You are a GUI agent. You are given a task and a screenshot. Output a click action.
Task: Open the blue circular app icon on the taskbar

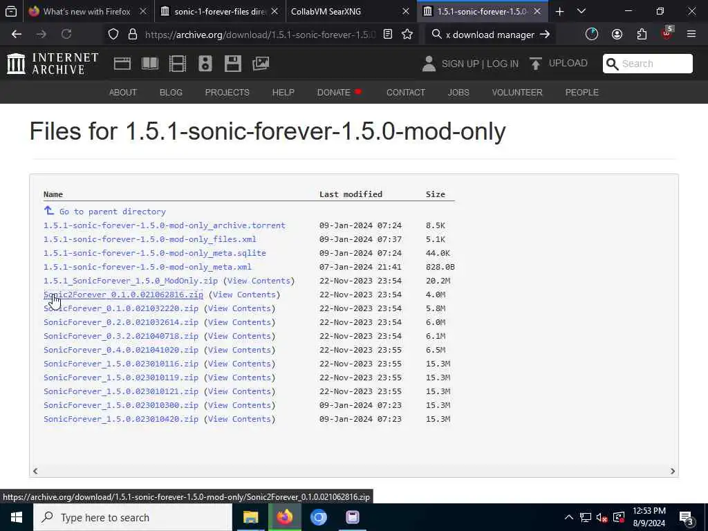coord(318,517)
